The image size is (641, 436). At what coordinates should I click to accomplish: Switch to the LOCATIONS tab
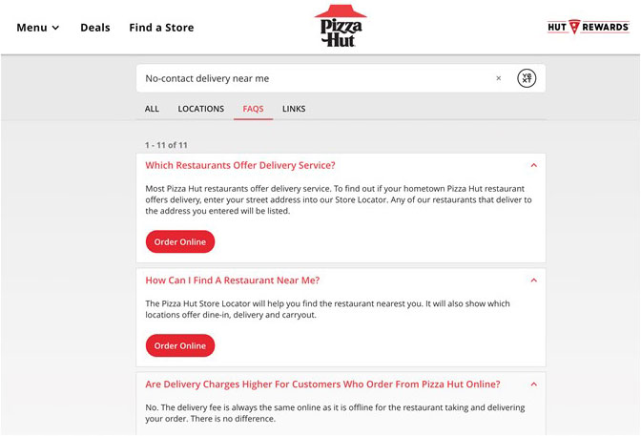tap(201, 109)
